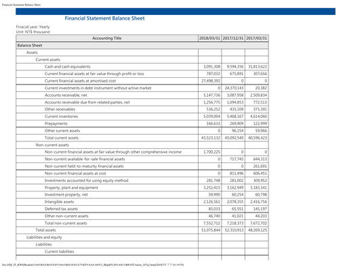Click the Deferred tax assets label
The width and height of the screenshot is (347, 268).
[x=61, y=209]
